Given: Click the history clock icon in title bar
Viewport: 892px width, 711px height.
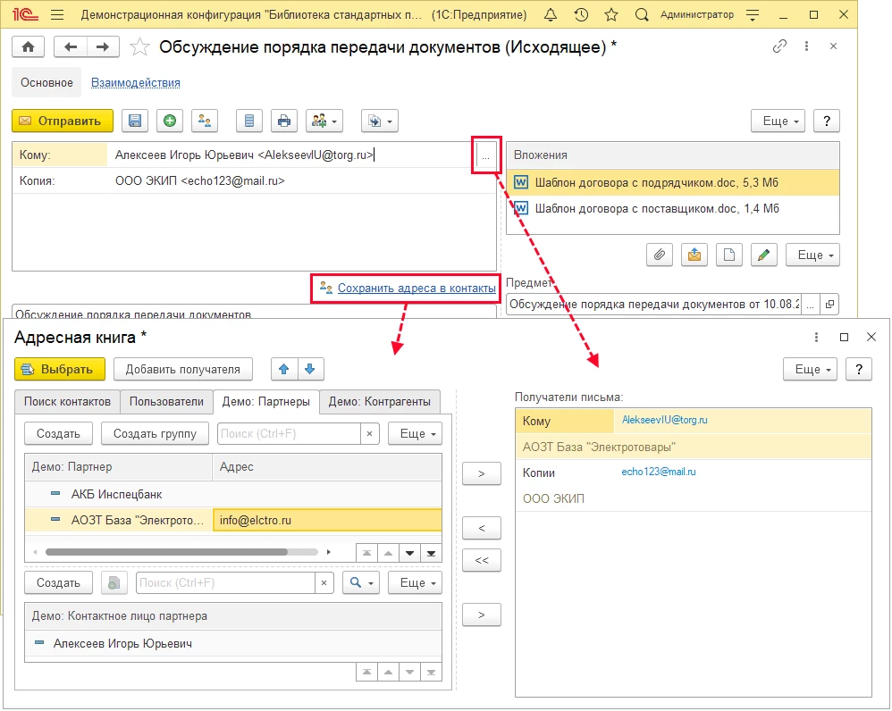Looking at the screenshot, I should point(581,15).
